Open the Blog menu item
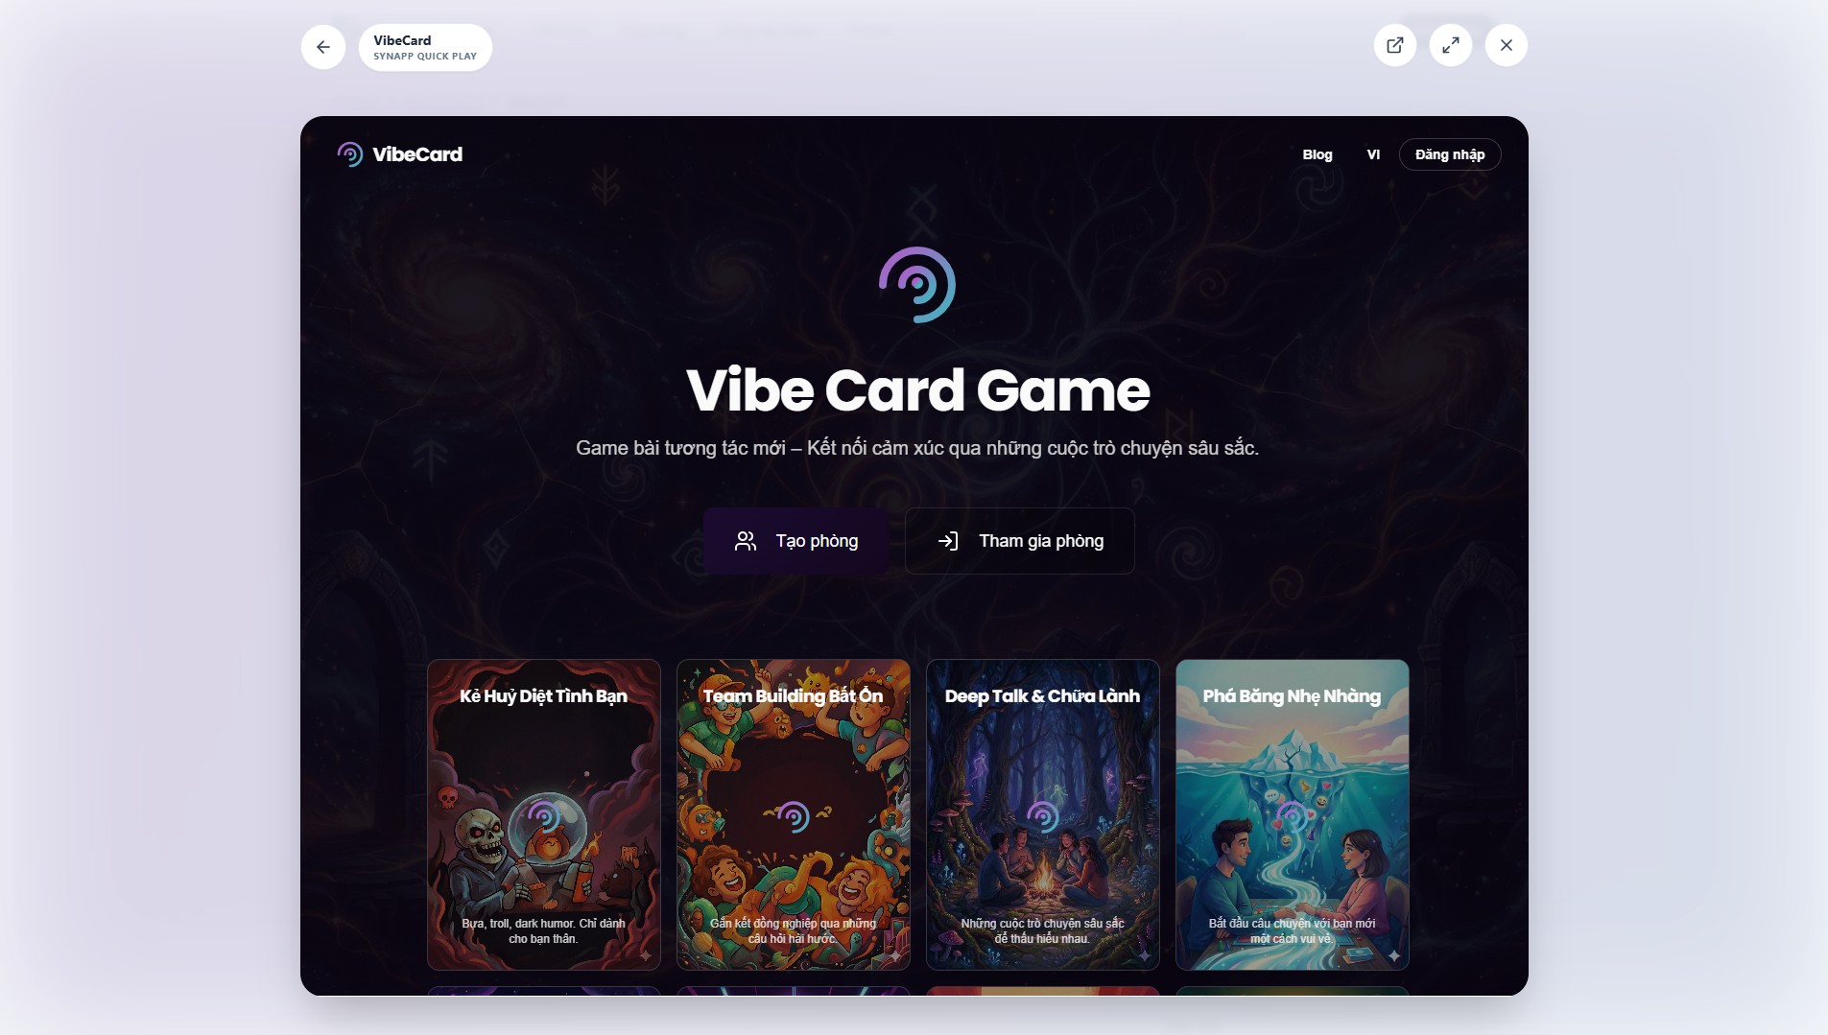The width and height of the screenshot is (1828, 1035). (x=1318, y=154)
